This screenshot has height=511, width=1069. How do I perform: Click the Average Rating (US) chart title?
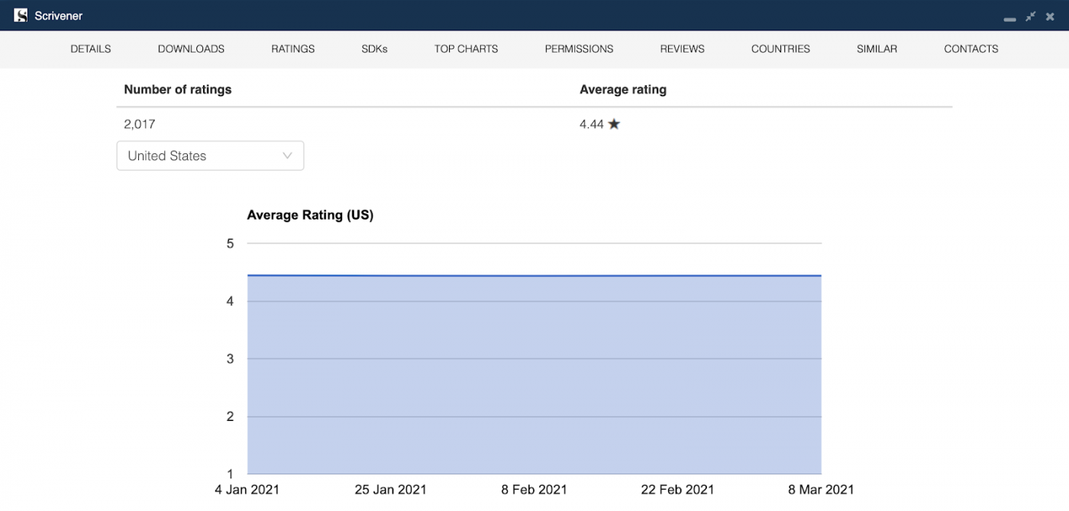click(310, 215)
